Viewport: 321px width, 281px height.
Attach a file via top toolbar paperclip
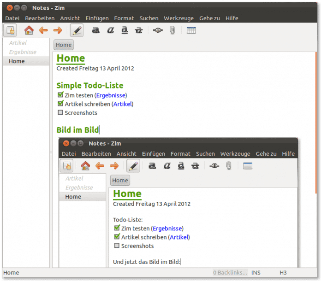(172, 30)
